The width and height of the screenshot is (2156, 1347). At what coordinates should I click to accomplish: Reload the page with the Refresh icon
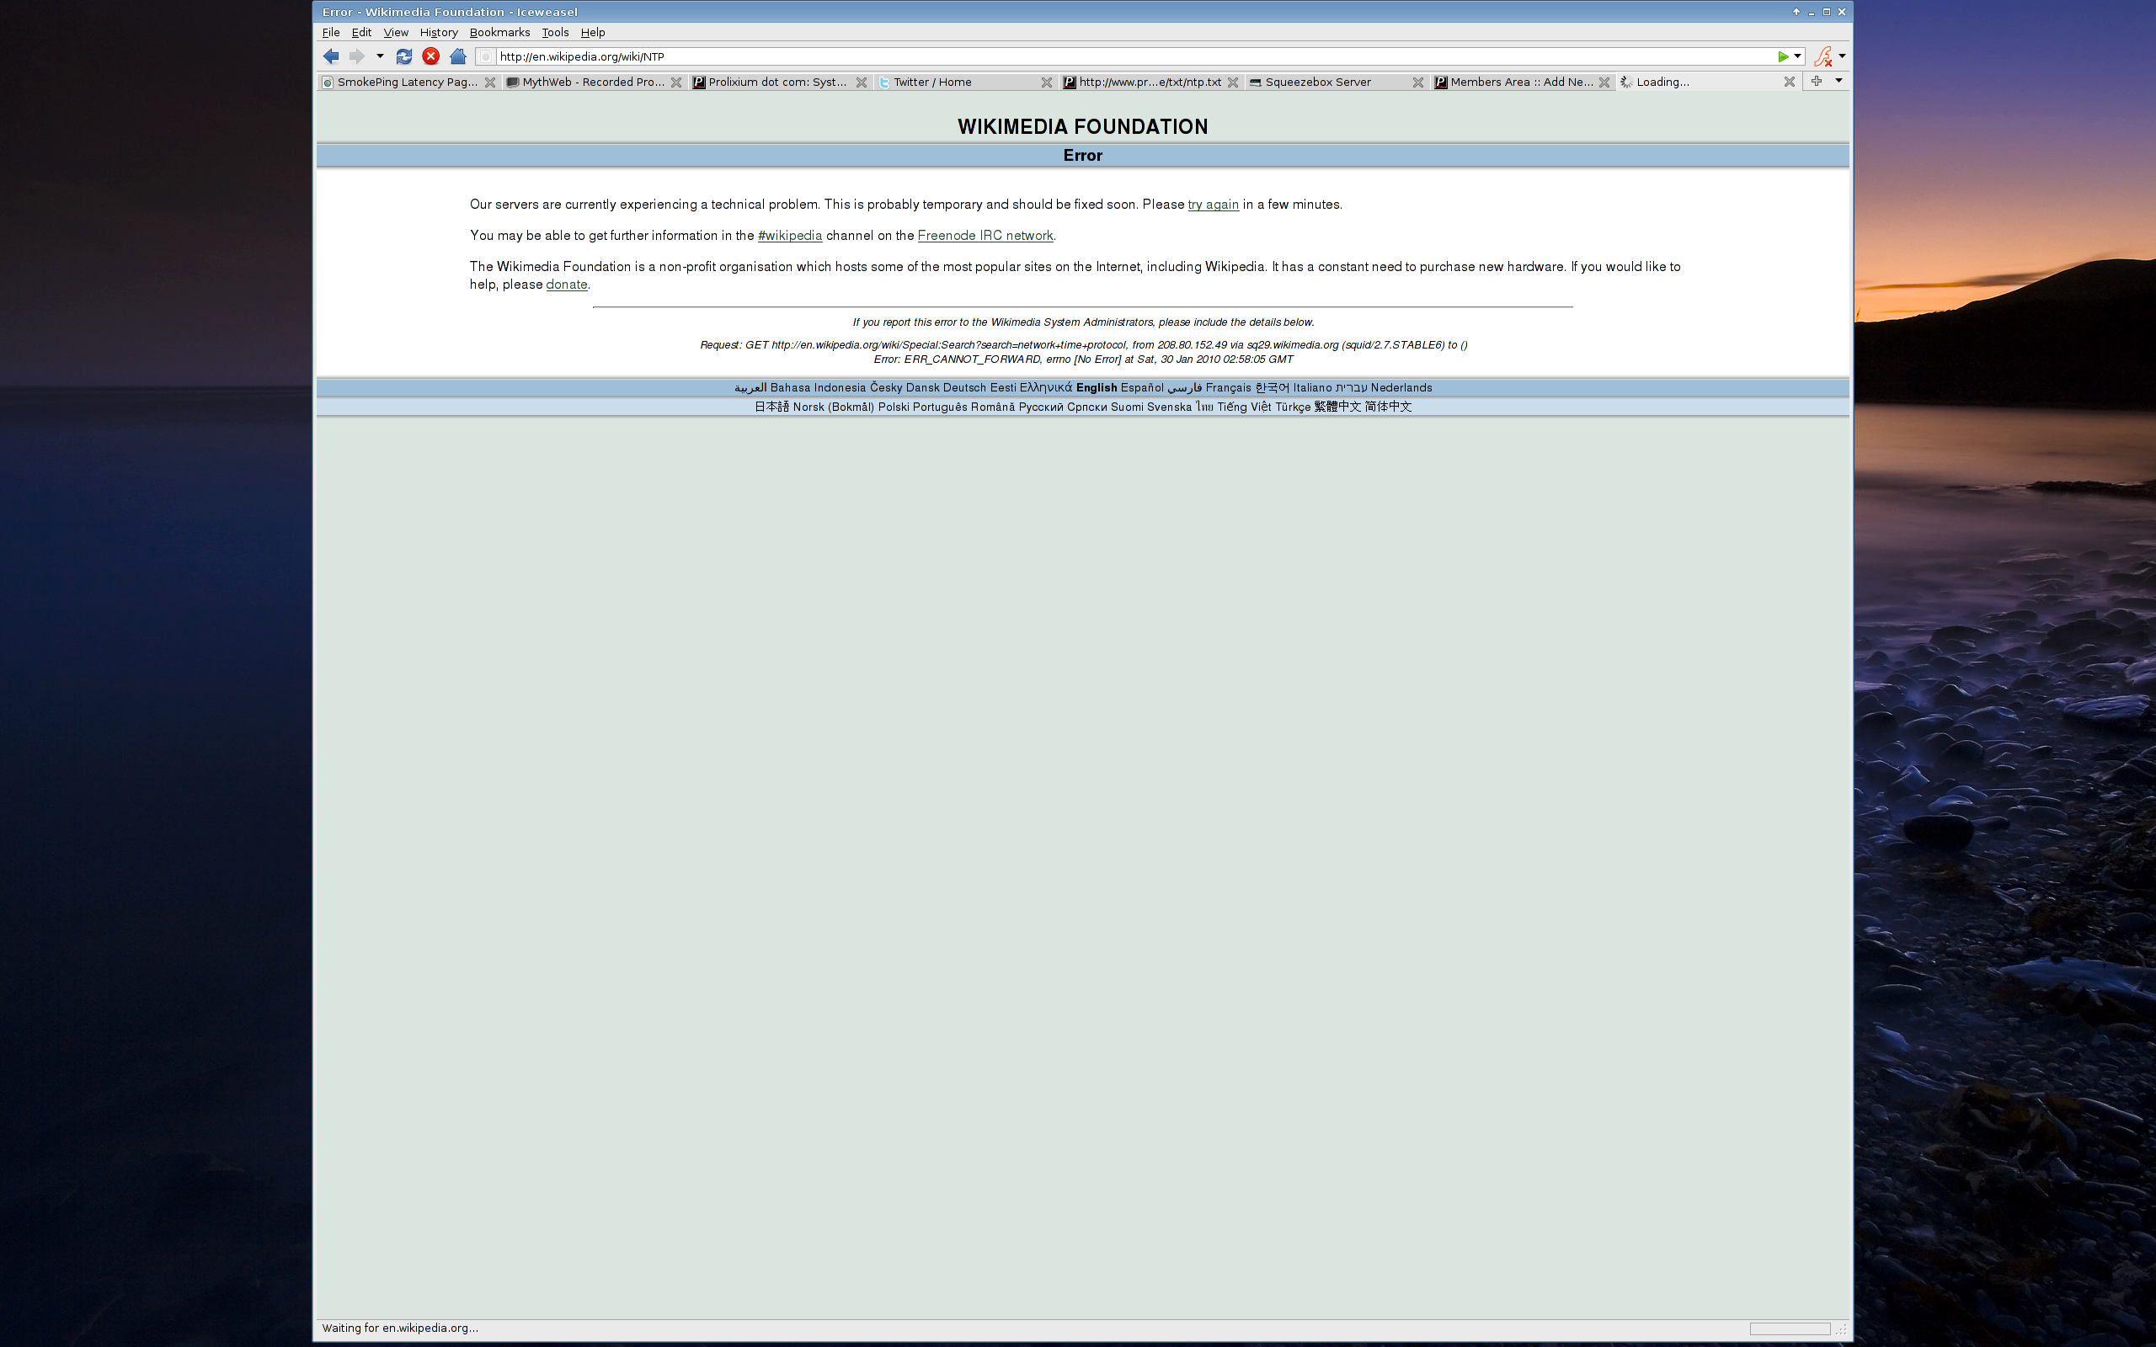[x=403, y=56]
